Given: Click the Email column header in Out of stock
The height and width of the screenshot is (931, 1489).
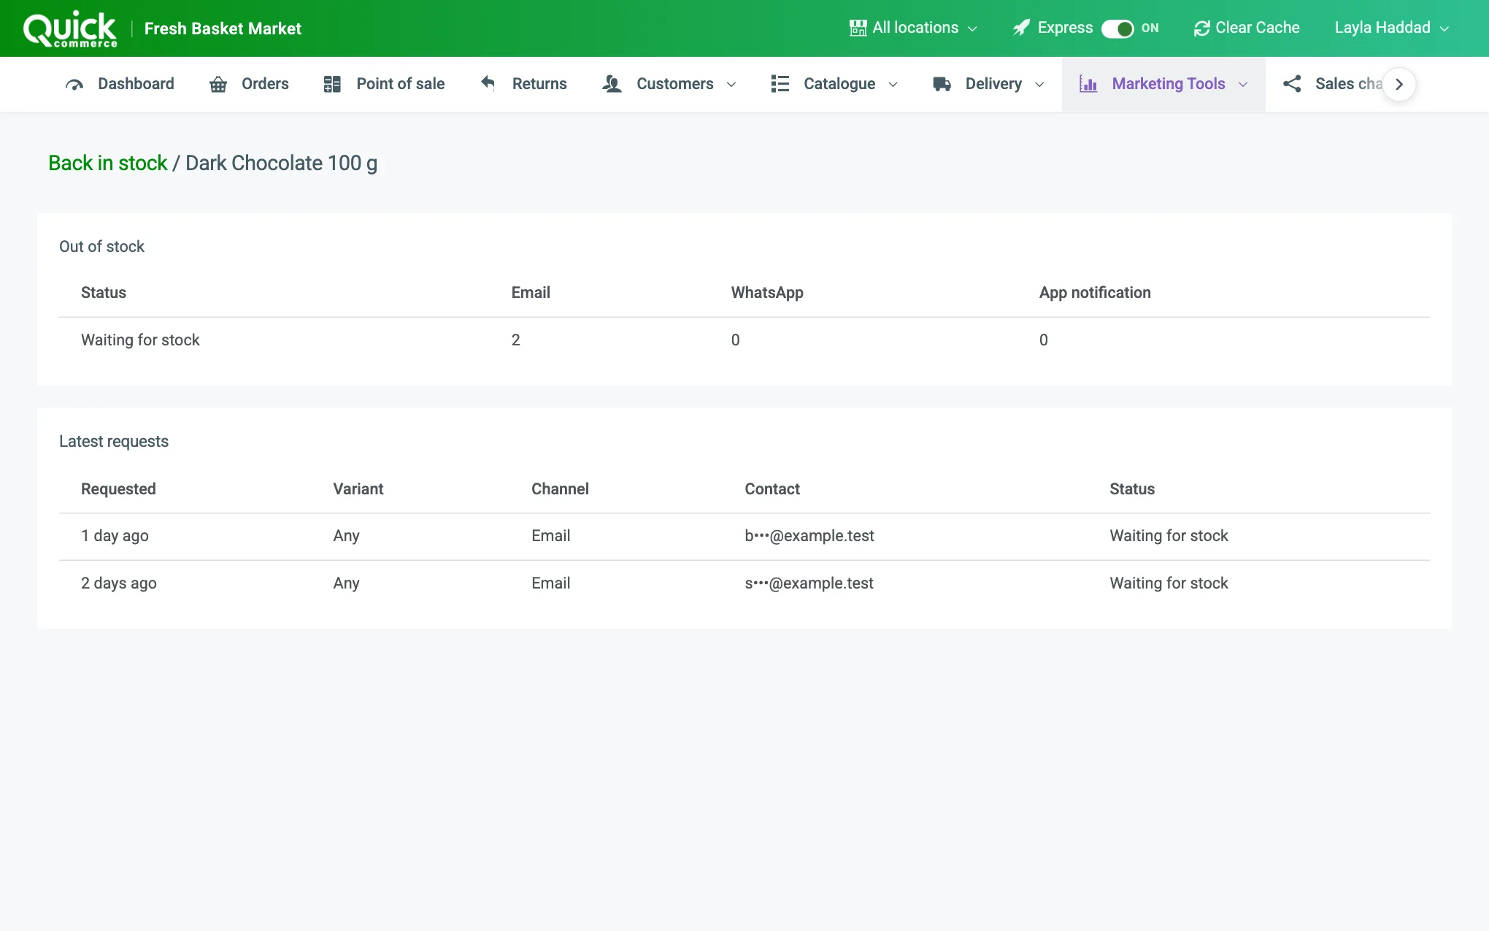Looking at the screenshot, I should pyautogui.click(x=531, y=293).
